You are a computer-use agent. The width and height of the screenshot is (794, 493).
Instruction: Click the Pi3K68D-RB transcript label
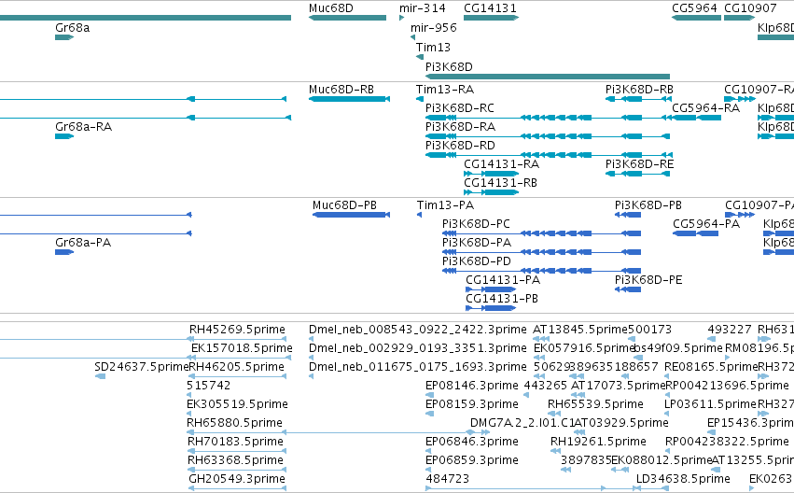639,90
